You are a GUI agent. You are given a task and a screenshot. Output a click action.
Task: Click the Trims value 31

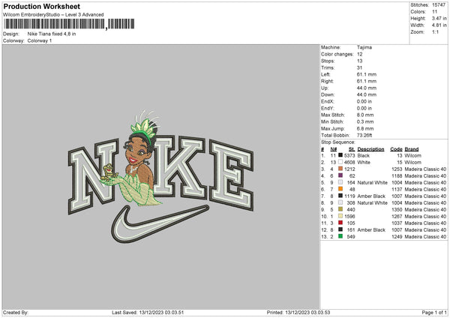click(x=359, y=67)
